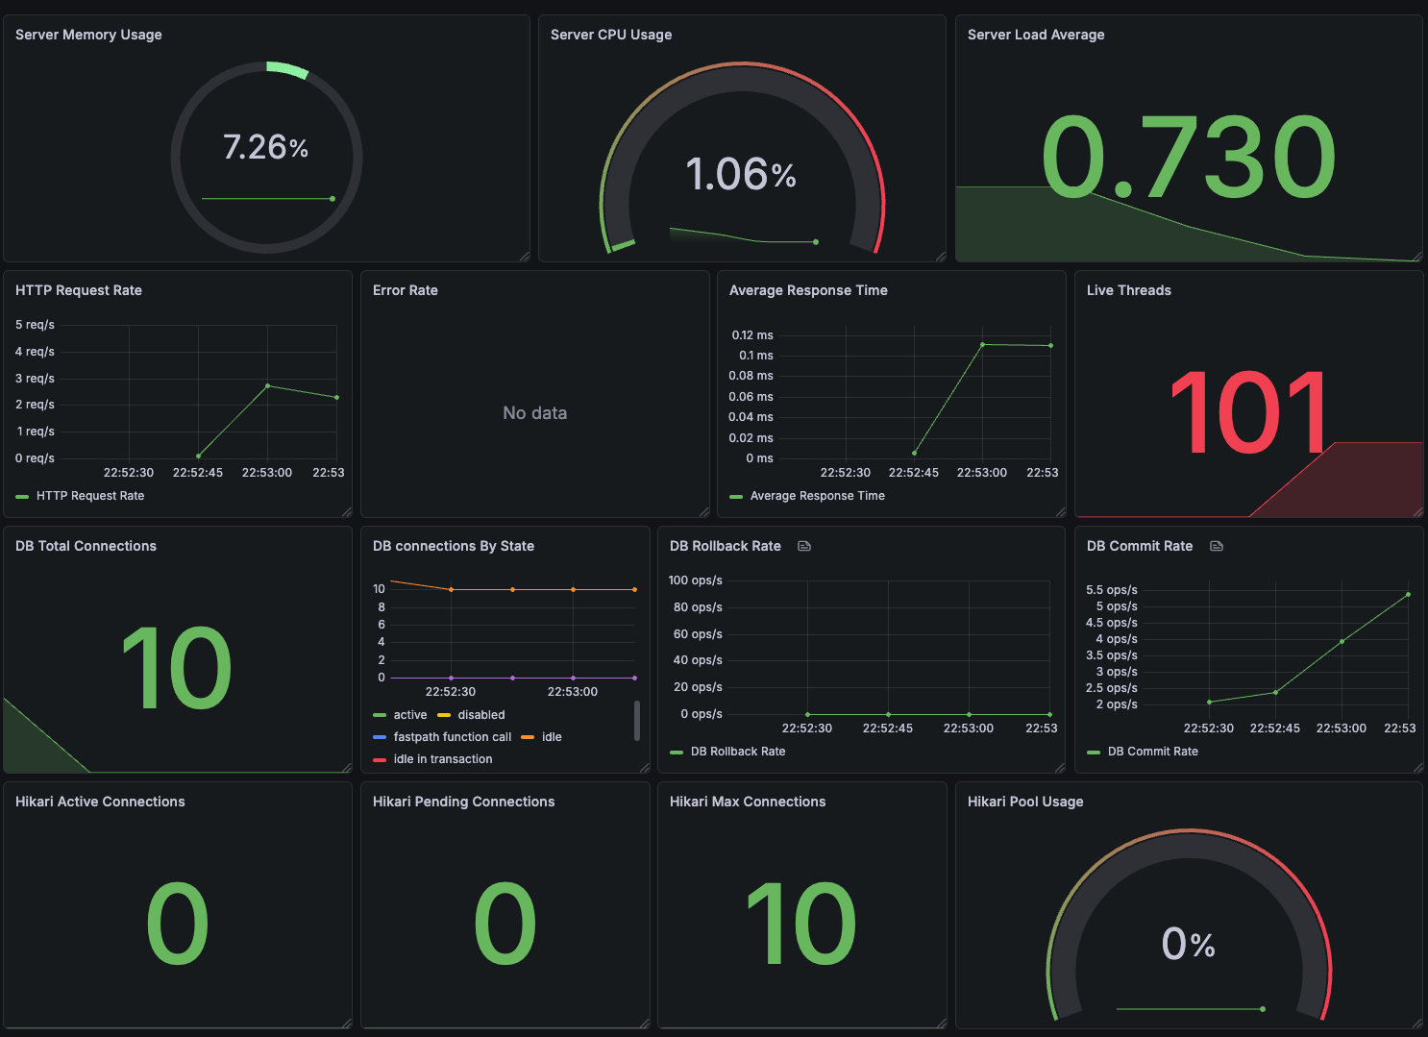The height and width of the screenshot is (1037, 1428).
Task: Click the 0.730 load average value
Action: coord(1189,157)
